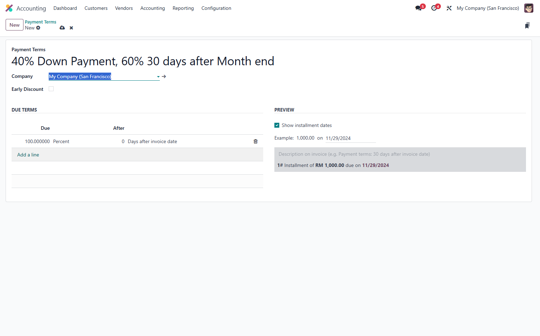
Task: Open the user avatar menu
Action: [528, 8]
